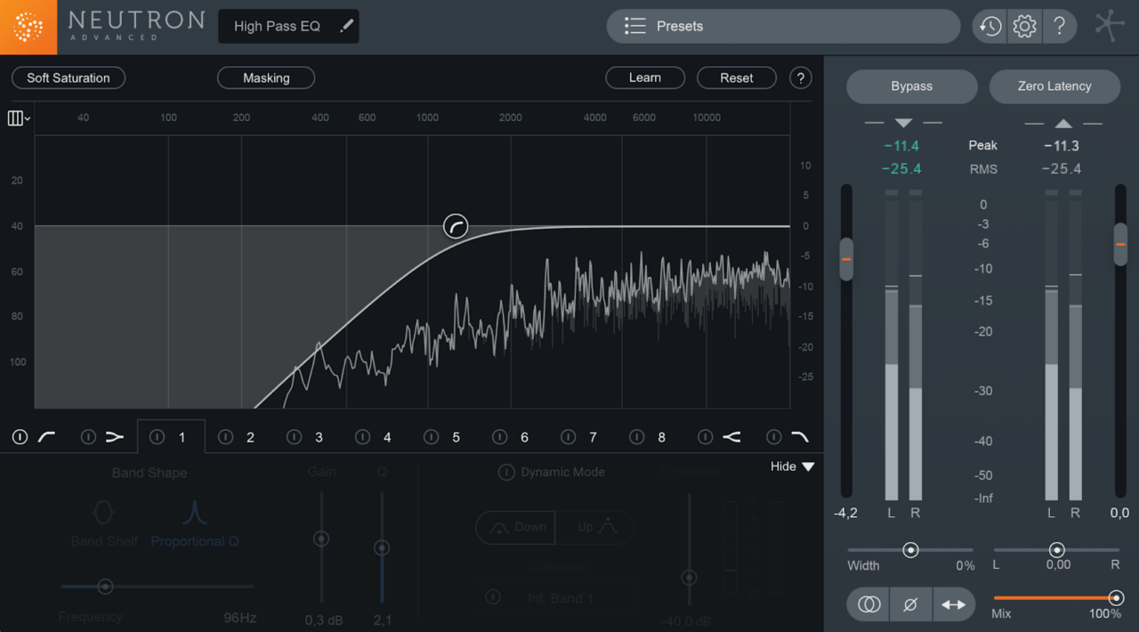Enable Dynamic Mode power toggle

(x=506, y=473)
